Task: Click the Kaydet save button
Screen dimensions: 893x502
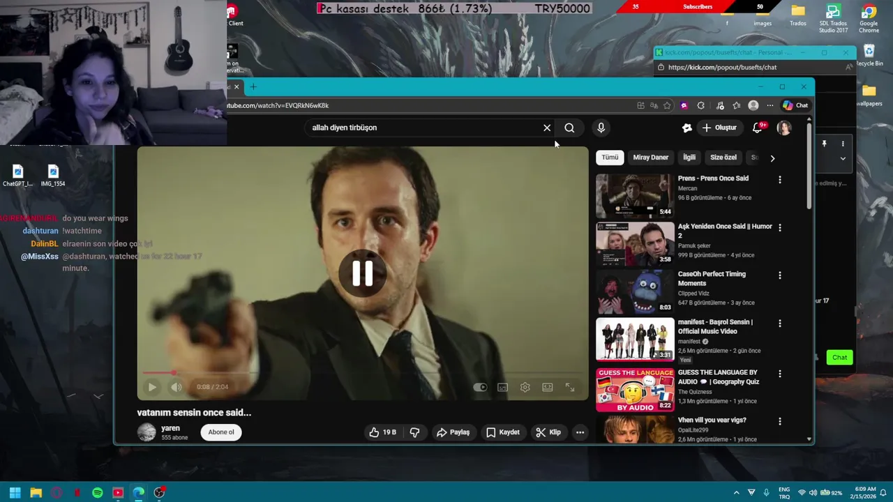Action: (503, 432)
